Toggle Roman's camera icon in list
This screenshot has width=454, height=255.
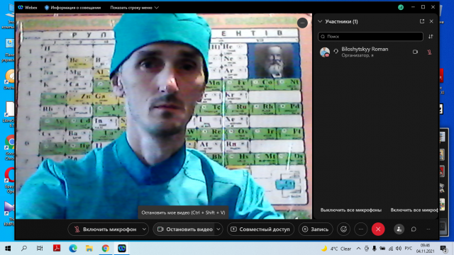point(415,52)
